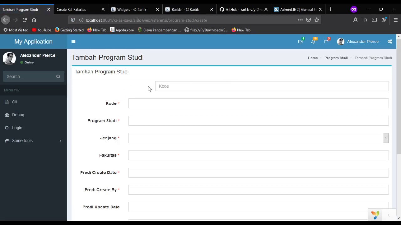Follow the Program Studi breadcrumb link
401x225 pixels.
pos(336,58)
